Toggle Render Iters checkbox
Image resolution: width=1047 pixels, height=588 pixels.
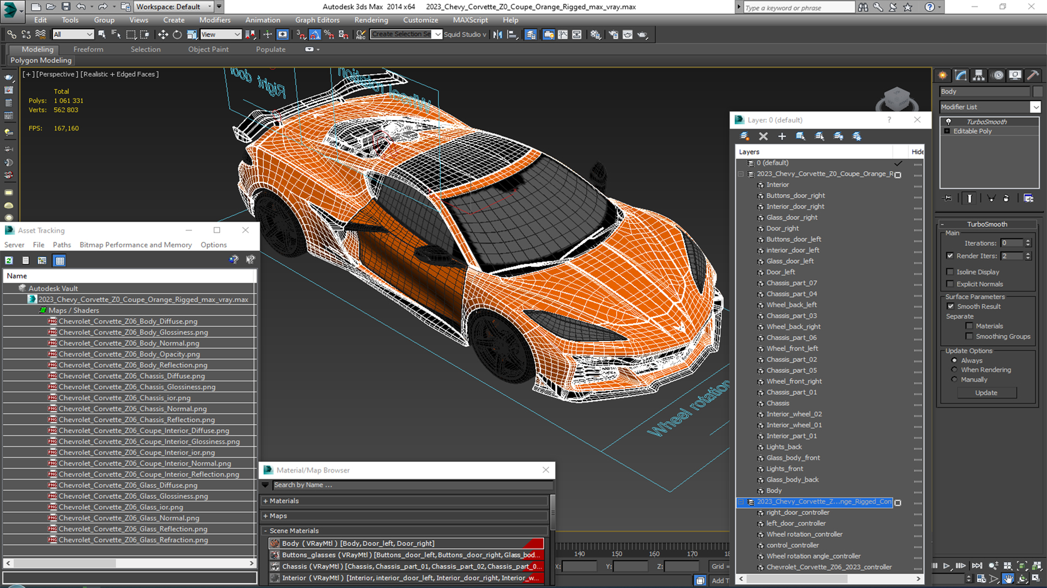(950, 255)
